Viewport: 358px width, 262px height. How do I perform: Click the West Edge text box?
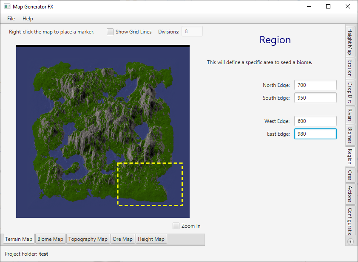pyautogui.click(x=315, y=121)
